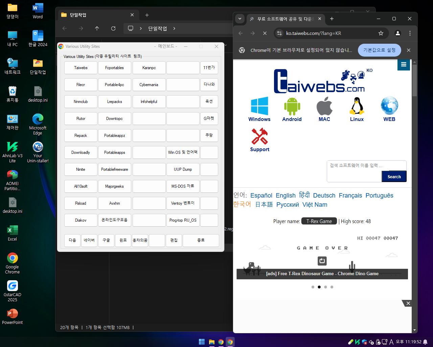Launch GstarCAD 2025 from desktop
This screenshot has width=433, height=347.
13,291
